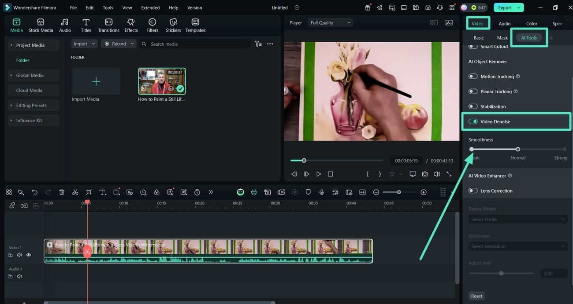Click the cloud upload icon in title bar
The image size is (573, 304).
coord(428,7)
